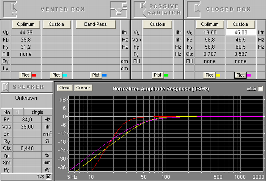Screen dimensions: 266x181
Task: Click the car icon above the graph
Action: [252, 89]
